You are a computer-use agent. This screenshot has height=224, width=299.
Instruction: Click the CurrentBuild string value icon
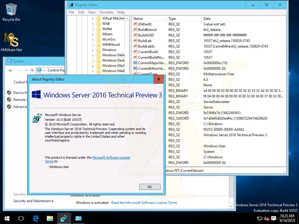point(135,52)
